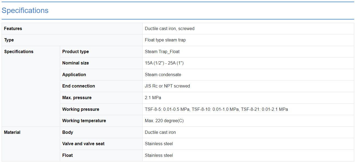Click the End connection label
Screen dimensions: 355x162
[x=79, y=86]
